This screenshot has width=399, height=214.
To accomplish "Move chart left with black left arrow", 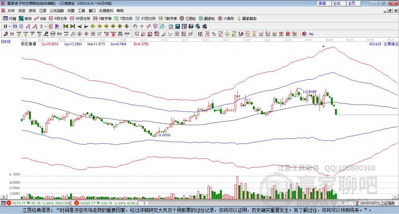I will [x=79, y=26].
